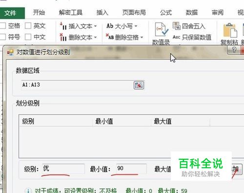Click the 四舍五入 rounding icon

[177, 26]
